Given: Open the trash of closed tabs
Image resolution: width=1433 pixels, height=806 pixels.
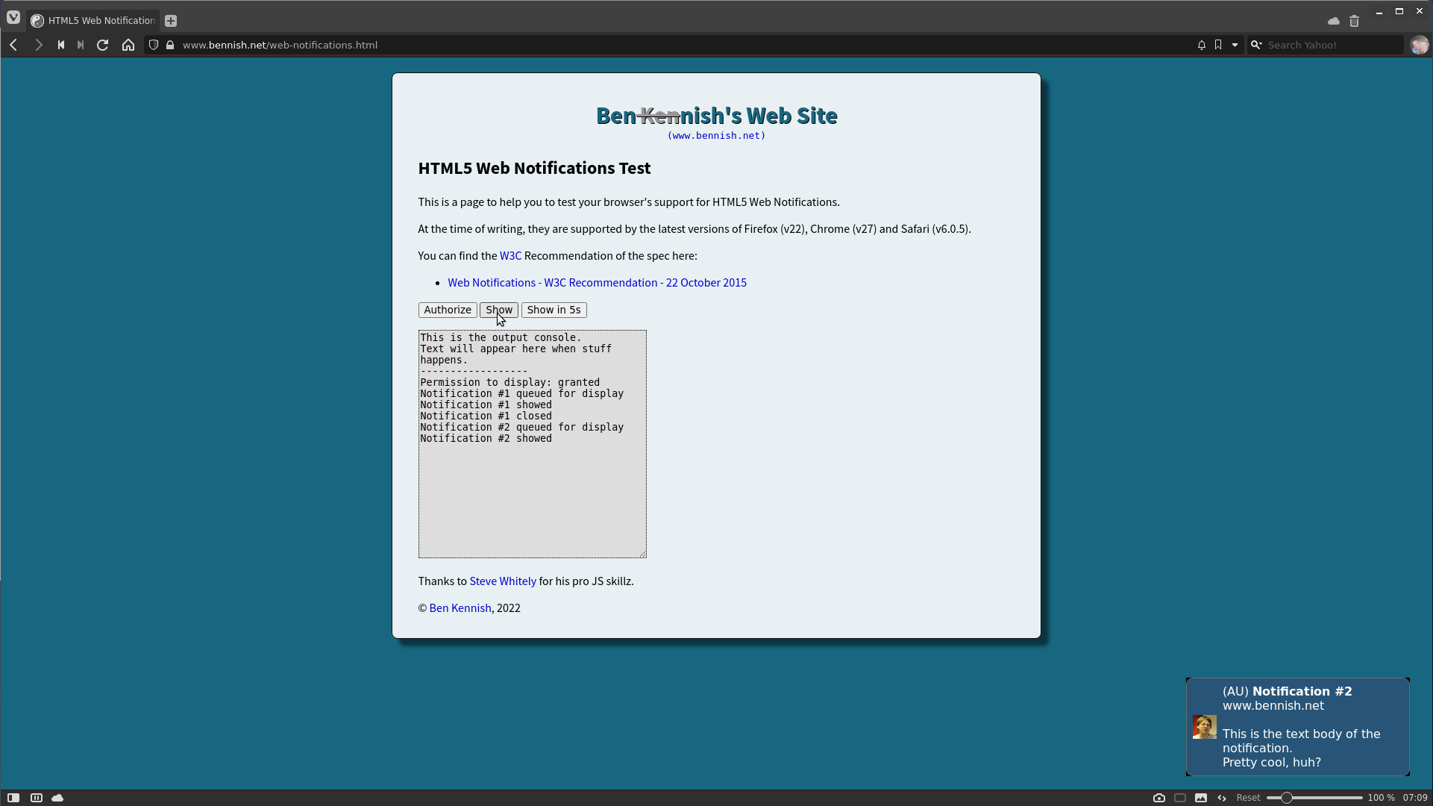Looking at the screenshot, I should pyautogui.click(x=1355, y=21).
